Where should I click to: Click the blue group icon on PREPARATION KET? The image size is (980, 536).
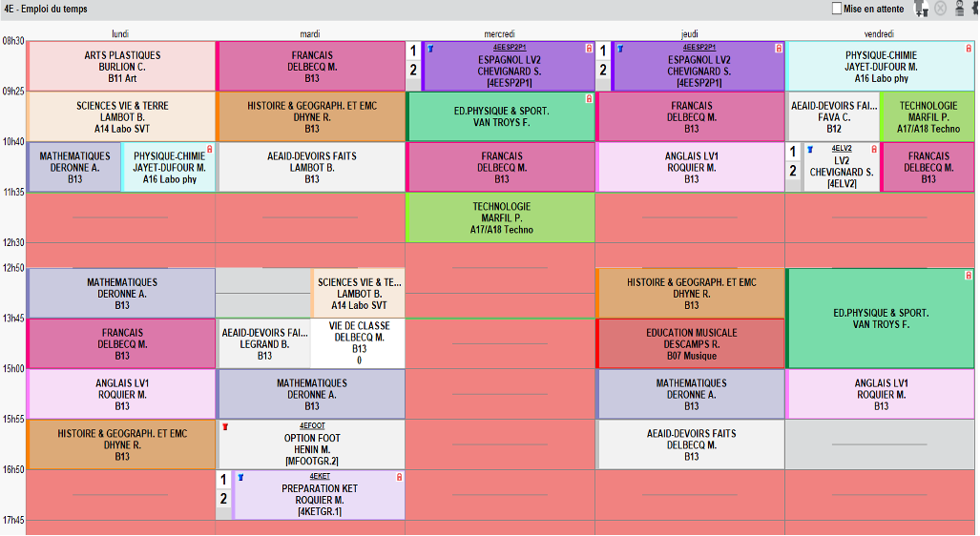pos(241,477)
